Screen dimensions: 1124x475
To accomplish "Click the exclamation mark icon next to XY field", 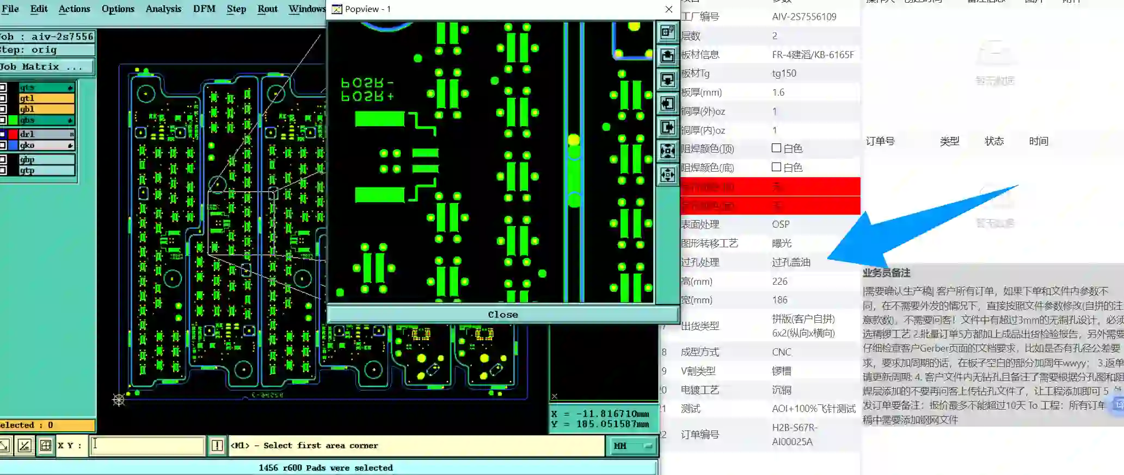I will tap(217, 446).
